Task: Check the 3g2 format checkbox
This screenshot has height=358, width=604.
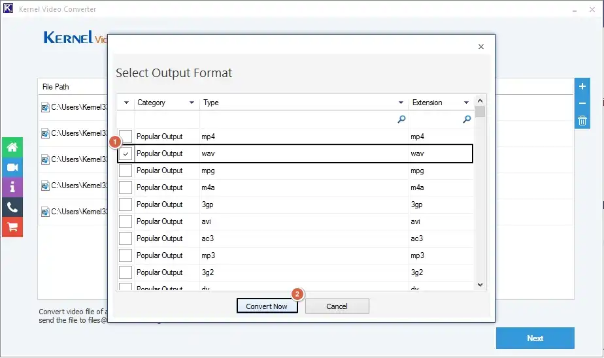Action: click(126, 272)
